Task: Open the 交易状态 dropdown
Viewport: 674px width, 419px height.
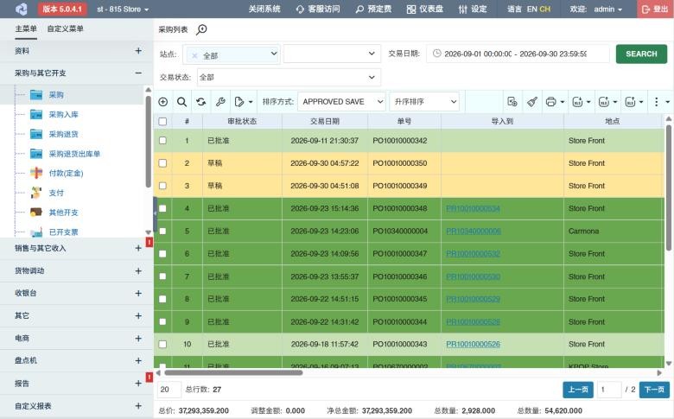Action: point(289,78)
